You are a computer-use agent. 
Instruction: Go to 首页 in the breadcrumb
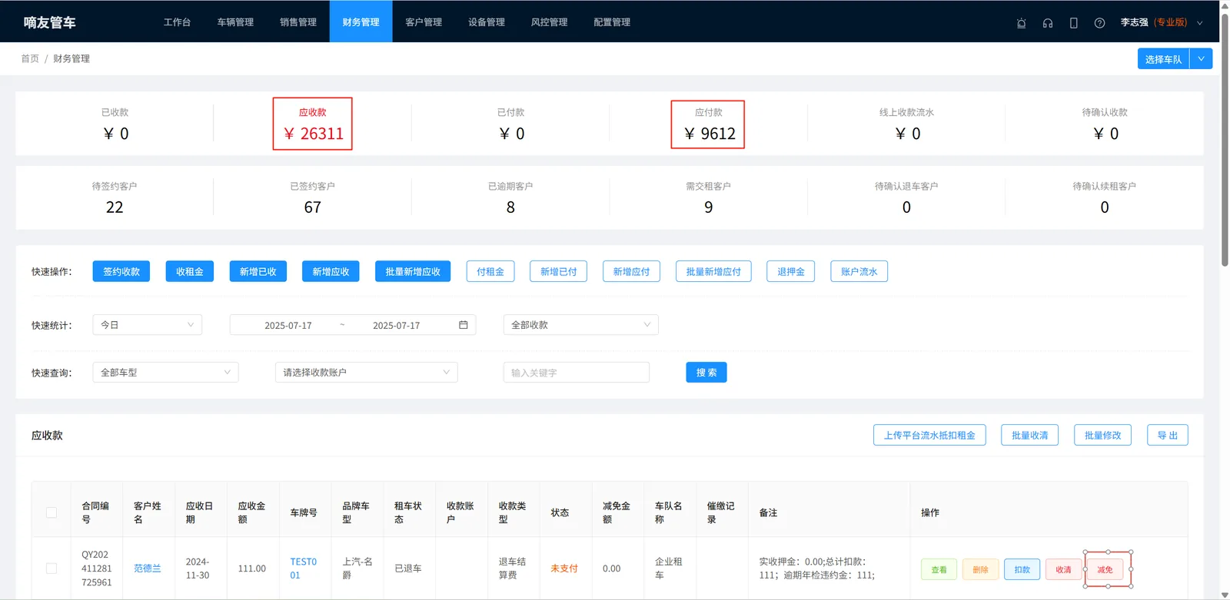pyautogui.click(x=30, y=58)
